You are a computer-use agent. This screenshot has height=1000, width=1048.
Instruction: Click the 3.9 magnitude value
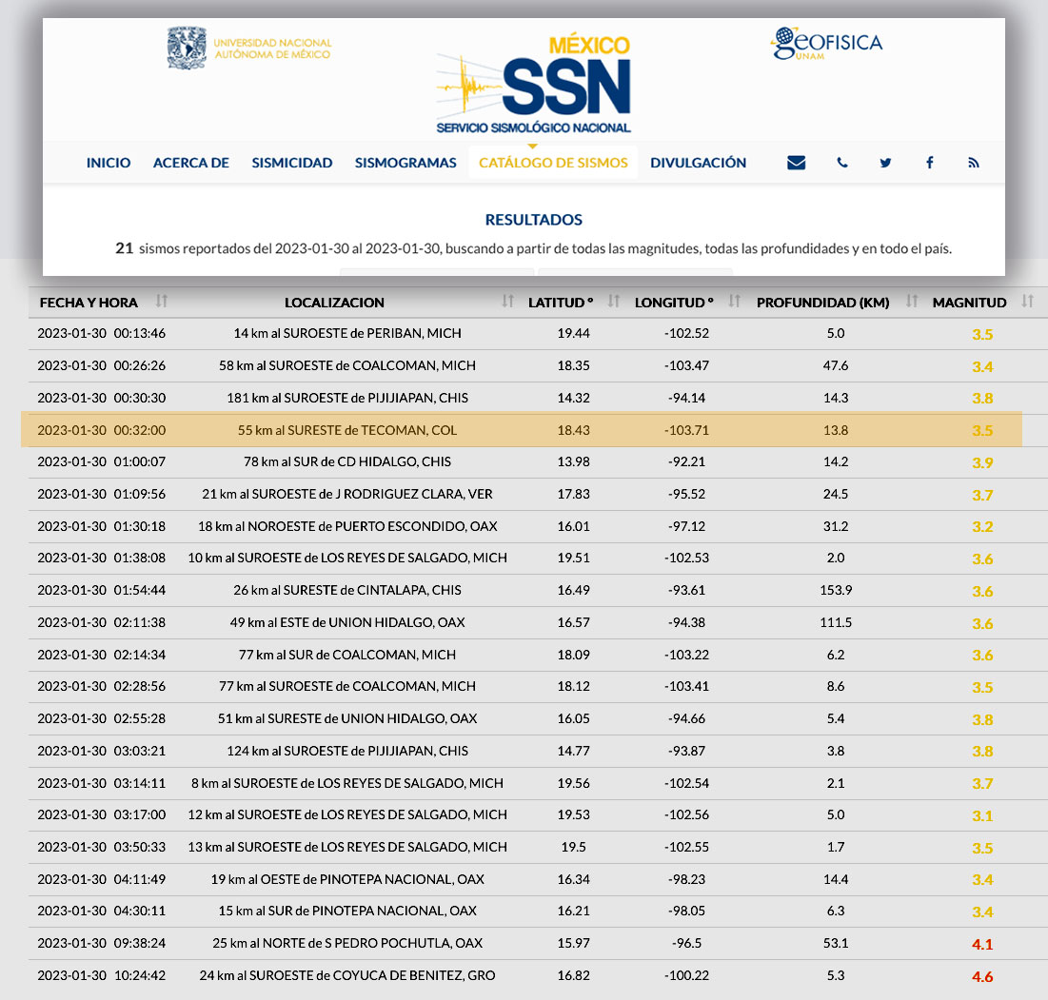981,463
